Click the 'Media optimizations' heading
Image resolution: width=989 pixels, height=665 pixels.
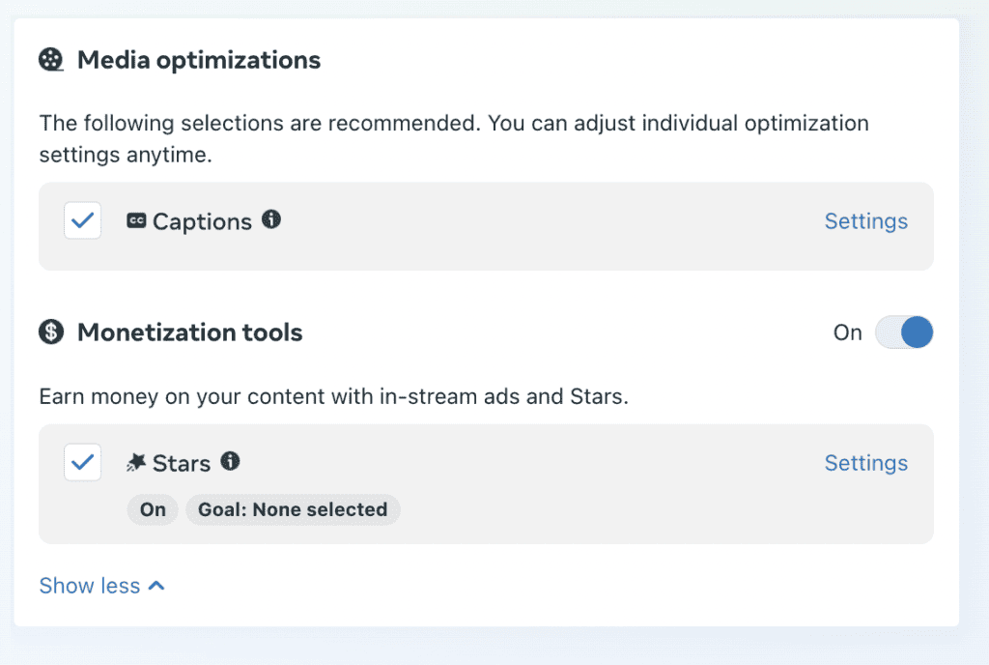click(x=199, y=60)
